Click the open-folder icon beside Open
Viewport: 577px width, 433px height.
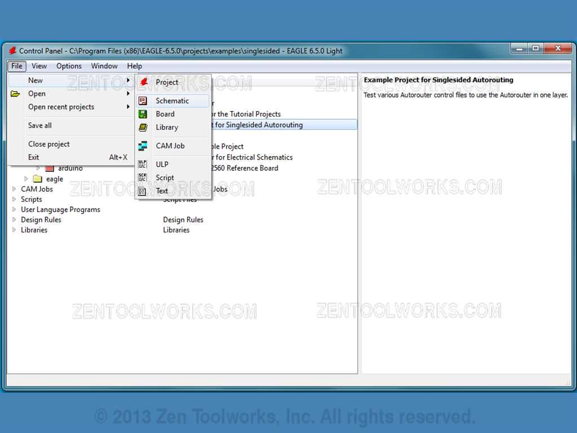(15, 94)
